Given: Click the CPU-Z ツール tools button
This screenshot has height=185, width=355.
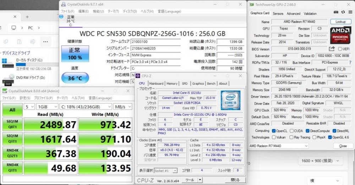Looking at the screenshot, I should 190,180.
